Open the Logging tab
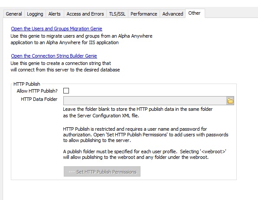Viewport: 258px width, 200px height. click(x=35, y=14)
